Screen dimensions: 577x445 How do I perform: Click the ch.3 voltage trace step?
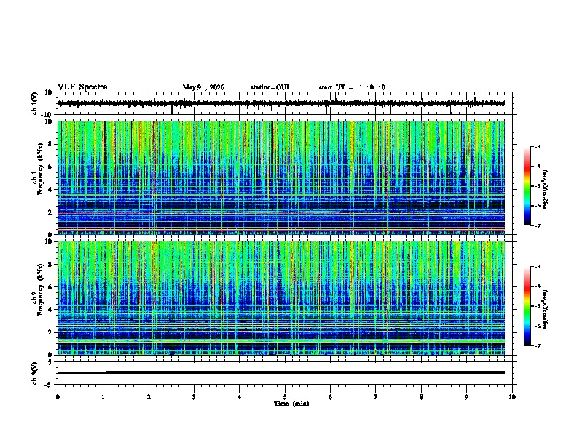106,372
